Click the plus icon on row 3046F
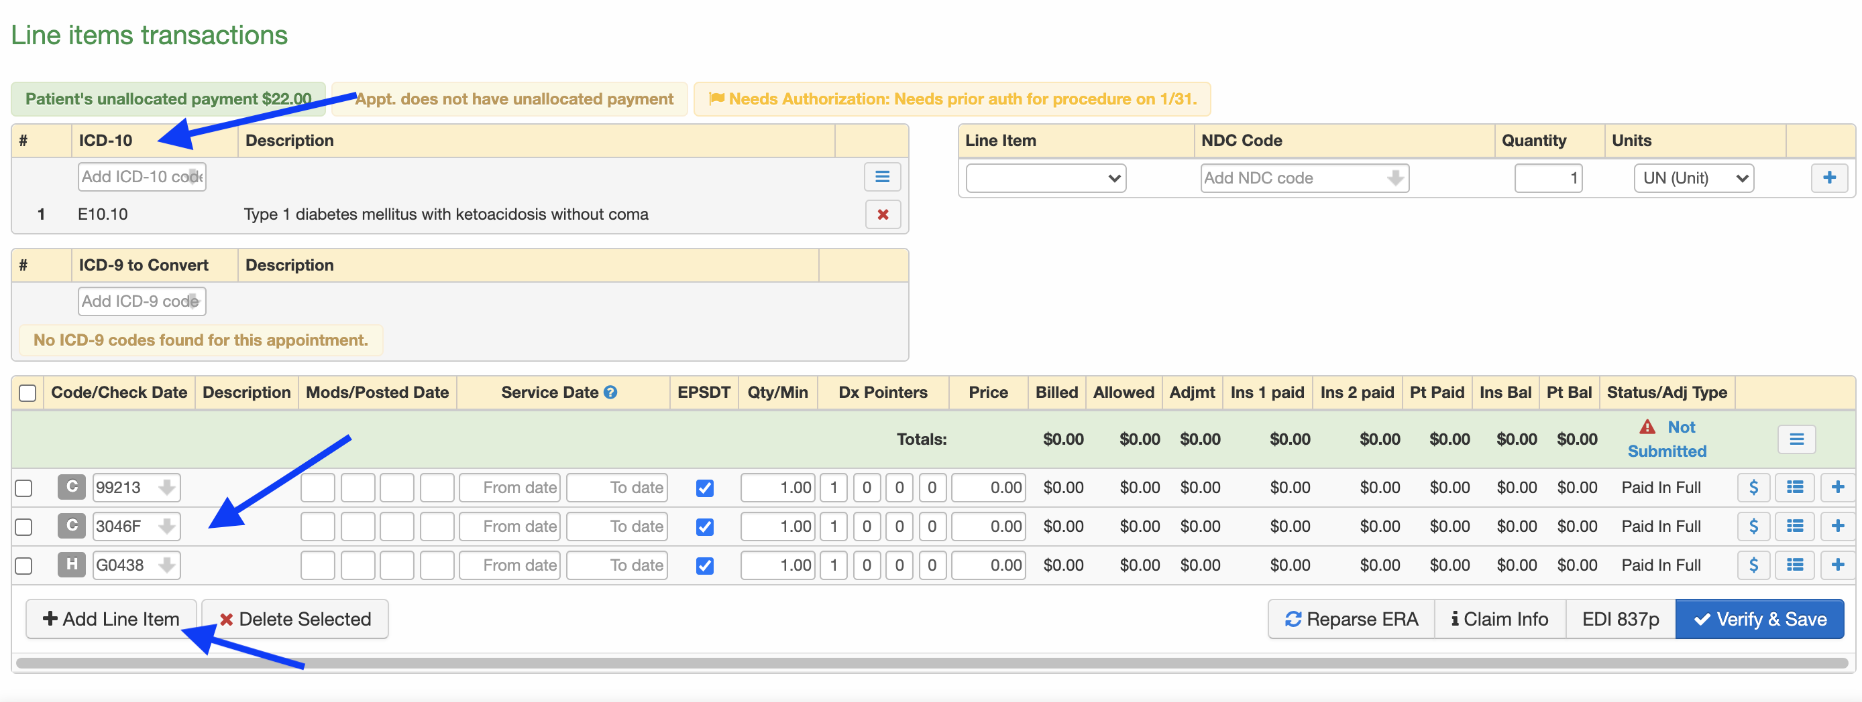1862x702 pixels. (1837, 526)
